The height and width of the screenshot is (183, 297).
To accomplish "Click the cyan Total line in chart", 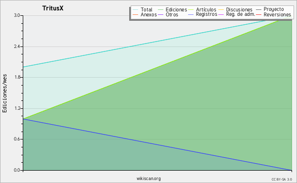I will pyautogui.click(x=144, y=44).
